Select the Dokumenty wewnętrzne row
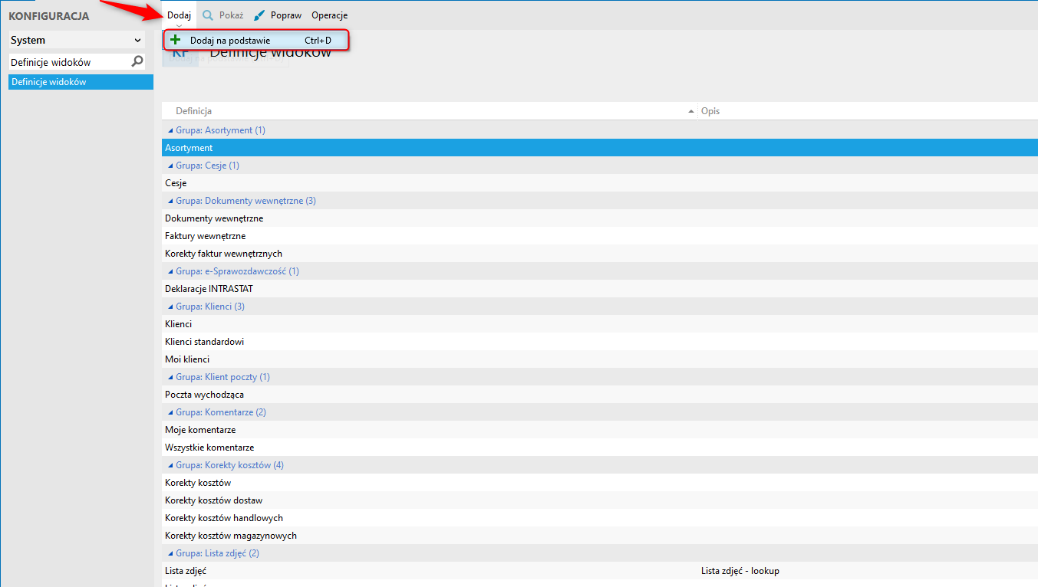This screenshot has width=1038, height=587. point(600,218)
